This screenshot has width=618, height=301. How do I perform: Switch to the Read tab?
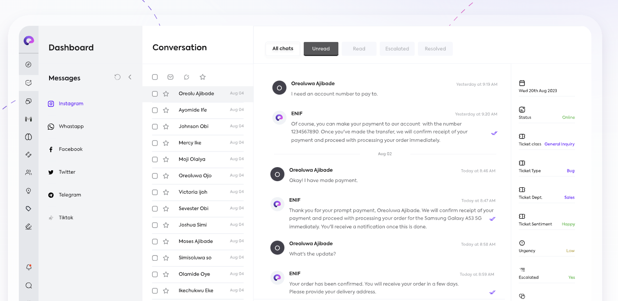click(x=359, y=49)
